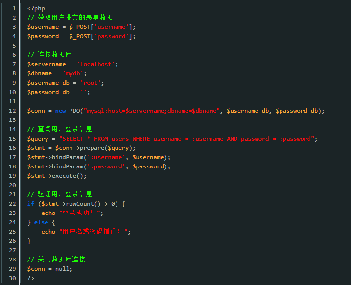The height and width of the screenshot is (285, 351).
Task: Click '$_POST' on the username line
Action: click(x=80, y=27)
